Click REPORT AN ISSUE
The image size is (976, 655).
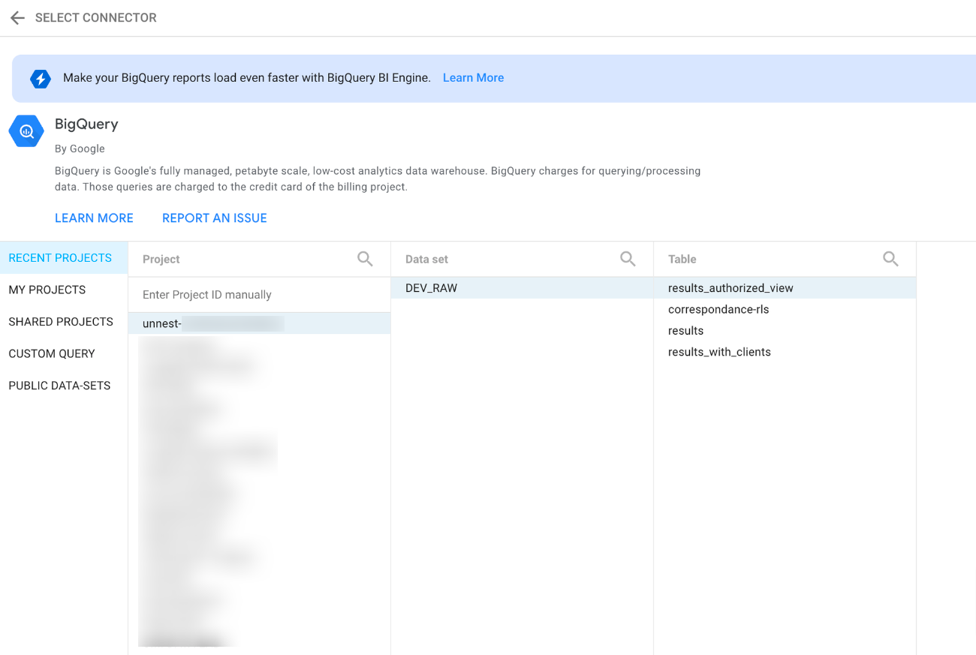215,218
